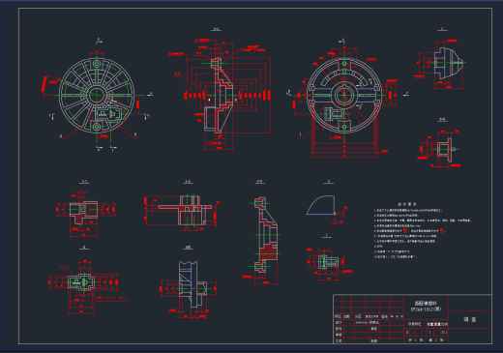This screenshot has width=503, height=353.
Task: Select the cross-shaped detail view at bottom left
Action: pyautogui.click(x=81, y=281)
